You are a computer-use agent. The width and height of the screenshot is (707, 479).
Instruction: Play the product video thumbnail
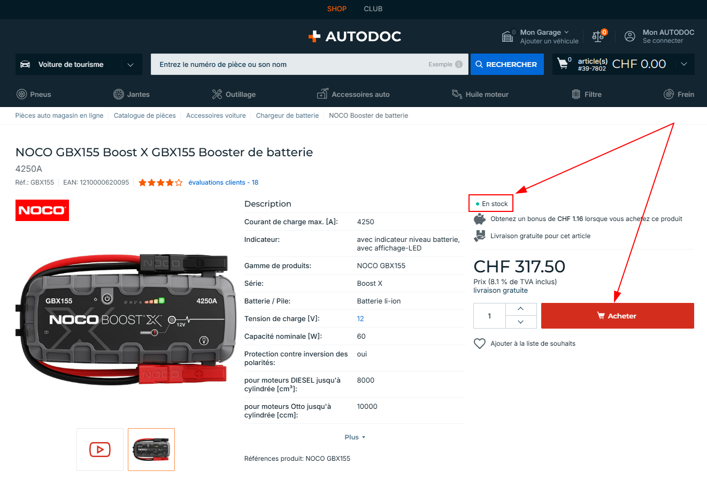coord(100,450)
